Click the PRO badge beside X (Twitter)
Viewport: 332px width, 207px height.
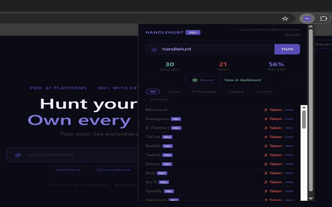(176, 128)
